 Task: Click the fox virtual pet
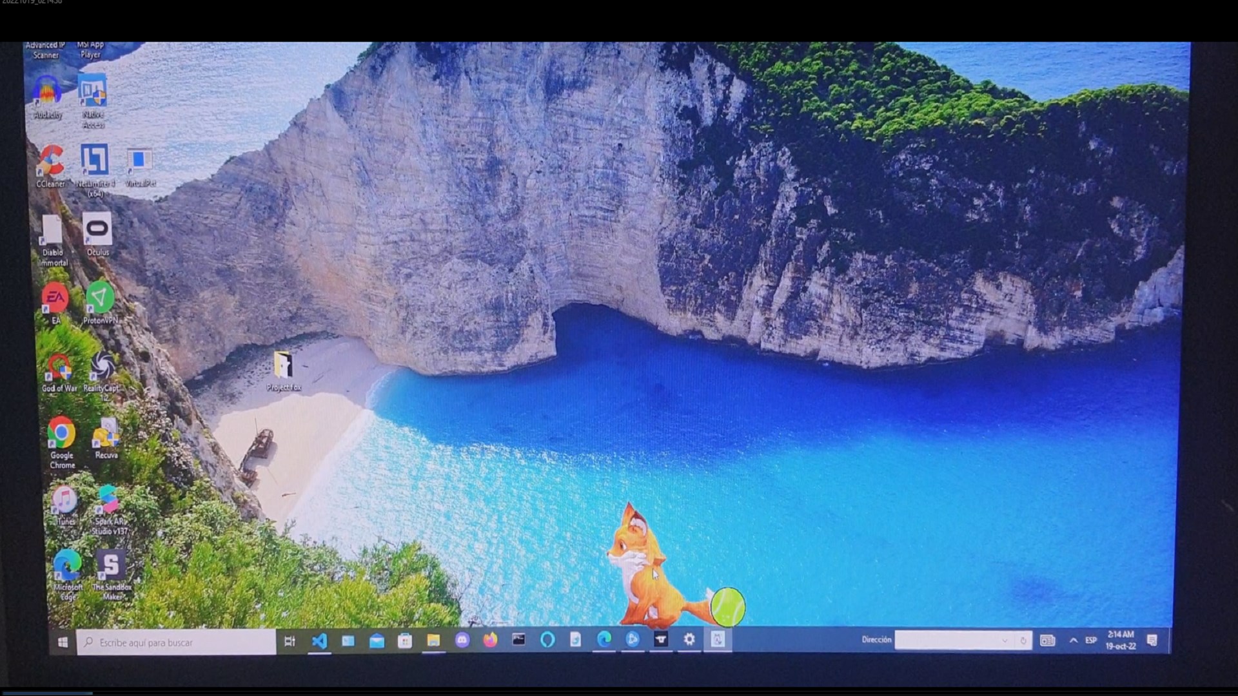(x=645, y=570)
